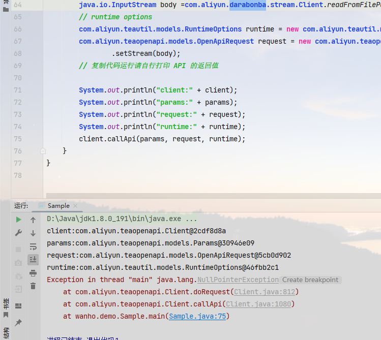Jump up the stack trace arrow
Viewport: 381px width, 340px height.
click(x=33, y=220)
